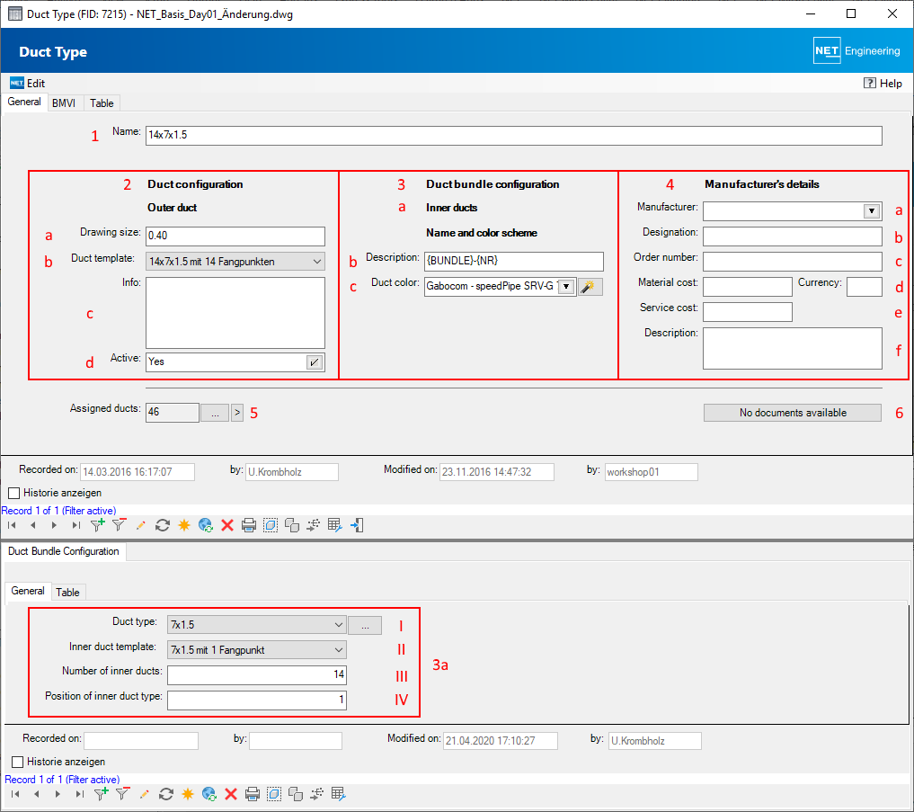Select General tab in Duct Bundle Configuration
Image resolution: width=914 pixels, height=812 pixels.
27,591
